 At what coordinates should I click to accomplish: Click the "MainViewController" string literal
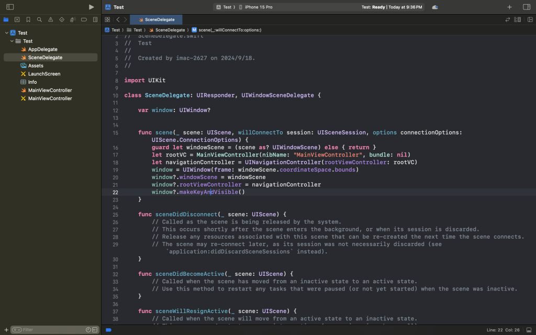[x=328, y=155]
